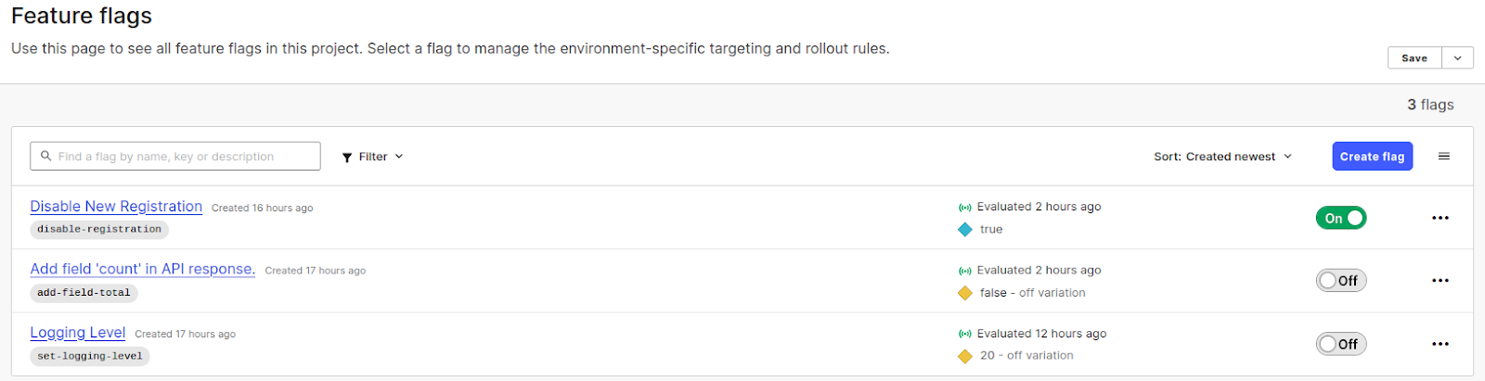
Task: Click the teal diamond variation icon for true
Action: [965, 230]
